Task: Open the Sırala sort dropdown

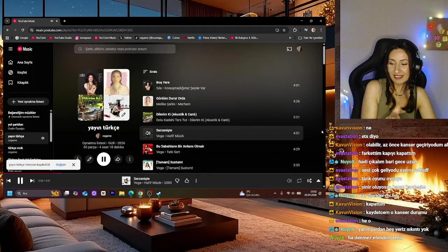Action: click(150, 72)
